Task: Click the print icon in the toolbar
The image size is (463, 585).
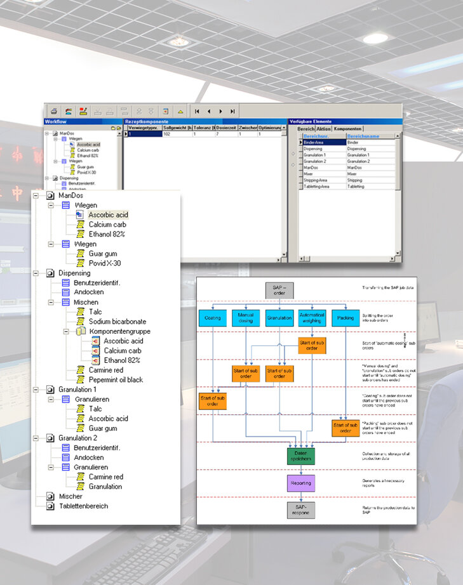Action: pyautogui.click(x=54, y=111)
